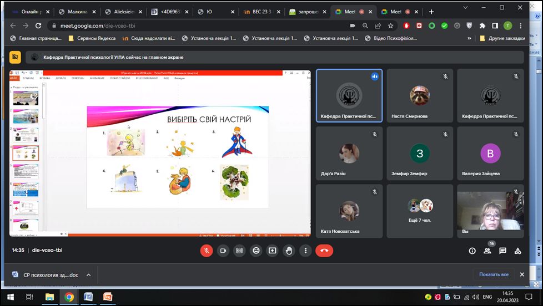Reload the Meet page
The height and width of the screenshot is (306, 543).
click(x=38, y=25)
